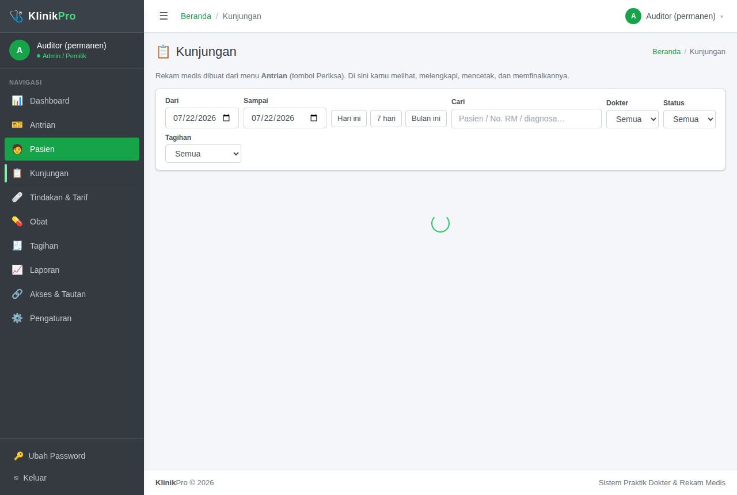Open the Tagihan filter dropdown
This screenshot has width=737, height=495.
tap(203, 154)
